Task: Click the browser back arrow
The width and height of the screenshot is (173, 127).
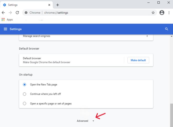Action: pyautogui.click(x=3, y=13)
